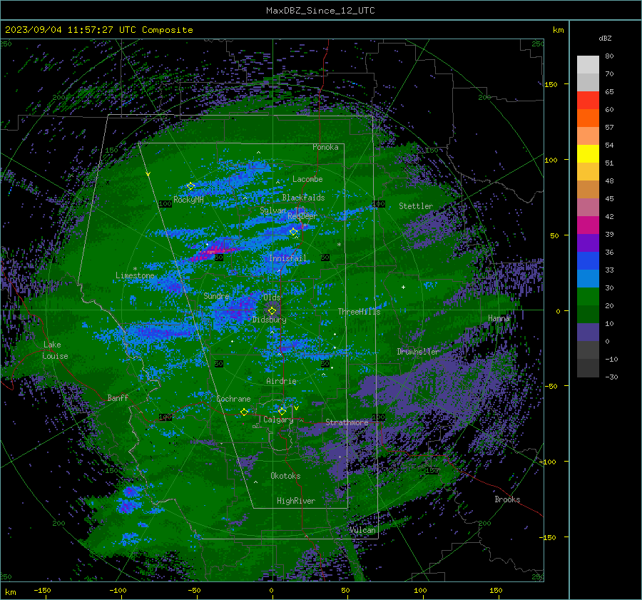Click the 2023/09/04 11:57:27 UTC Composite timestamp
This screenshot has width=642, height=600.
pos(98,30)
